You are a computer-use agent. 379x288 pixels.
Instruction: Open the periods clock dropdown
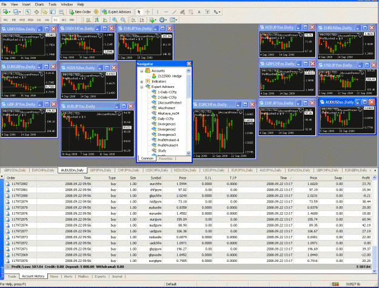tap(163, 20)
